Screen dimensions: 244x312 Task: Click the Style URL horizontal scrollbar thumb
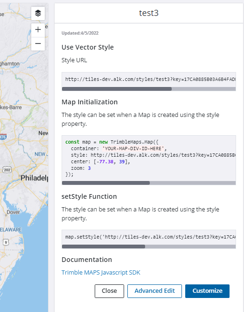coord(117,89)
